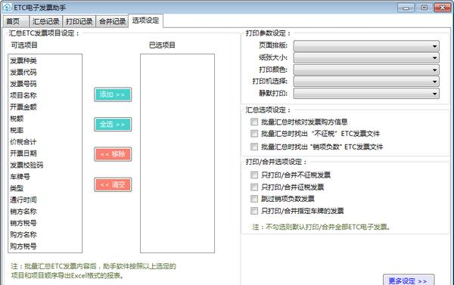Click the 添加 >> button
The width and height of the screenshot is (454, 285).
tap(113, 94)
